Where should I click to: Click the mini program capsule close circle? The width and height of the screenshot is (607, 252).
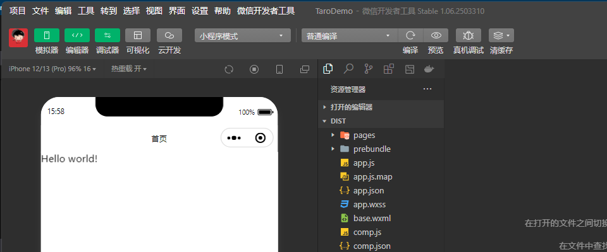coord(261,138)
